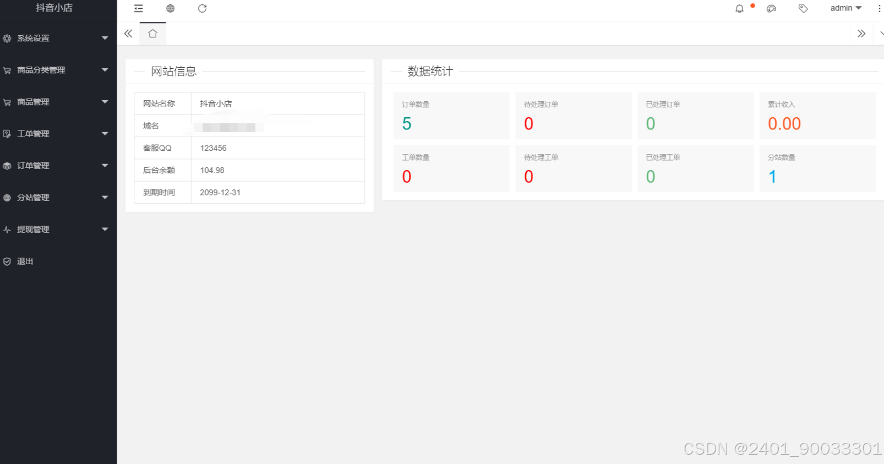Image resolution: width=884 pixels, height=464 pixels.
Task: Open the notifications bell
Action: click(739, 8)
